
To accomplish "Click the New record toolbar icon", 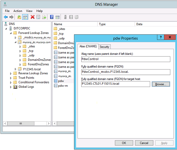I will 71,17.
